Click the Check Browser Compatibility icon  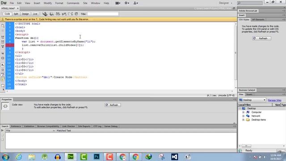coord(70,14)
